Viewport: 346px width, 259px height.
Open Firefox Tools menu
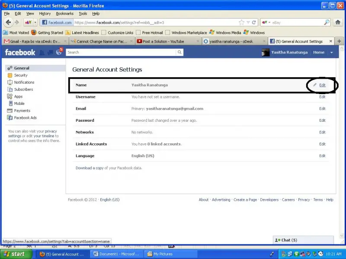pyautogui.click(x=83, y=13)
